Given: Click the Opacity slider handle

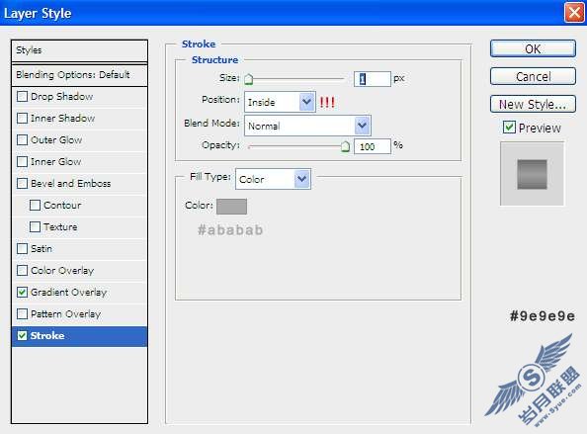Looking at the screenshot, I should 345,146.
